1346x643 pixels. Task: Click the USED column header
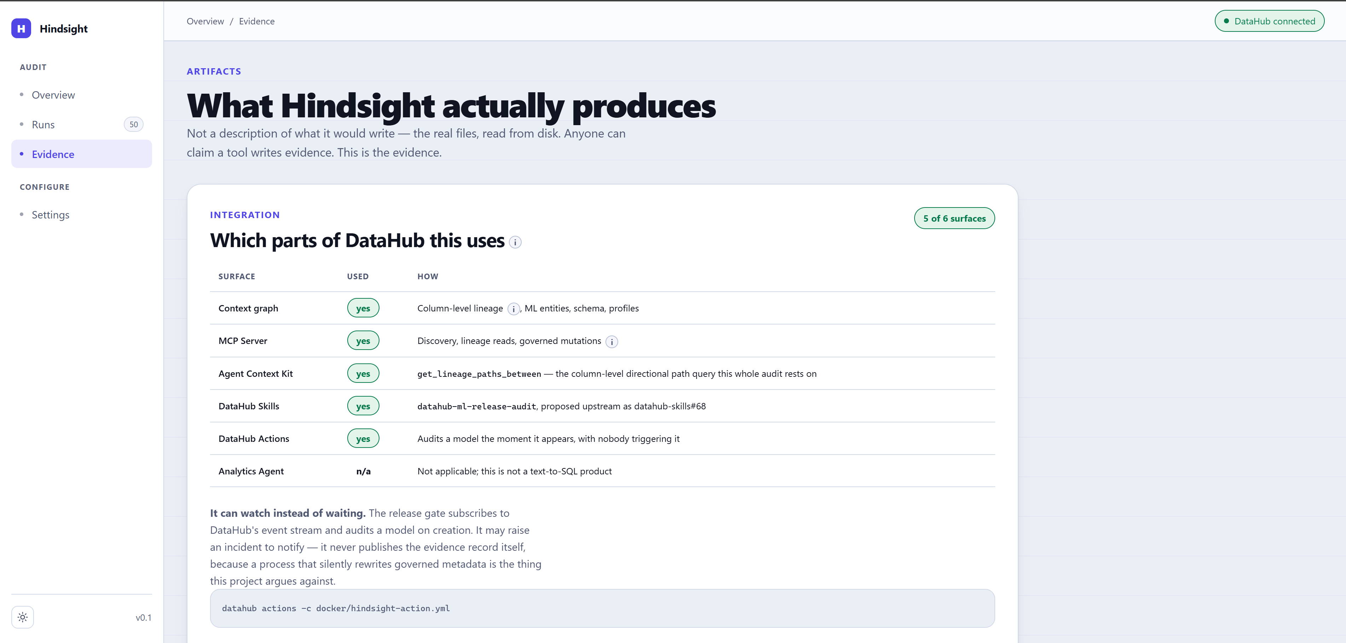(358, 276)
